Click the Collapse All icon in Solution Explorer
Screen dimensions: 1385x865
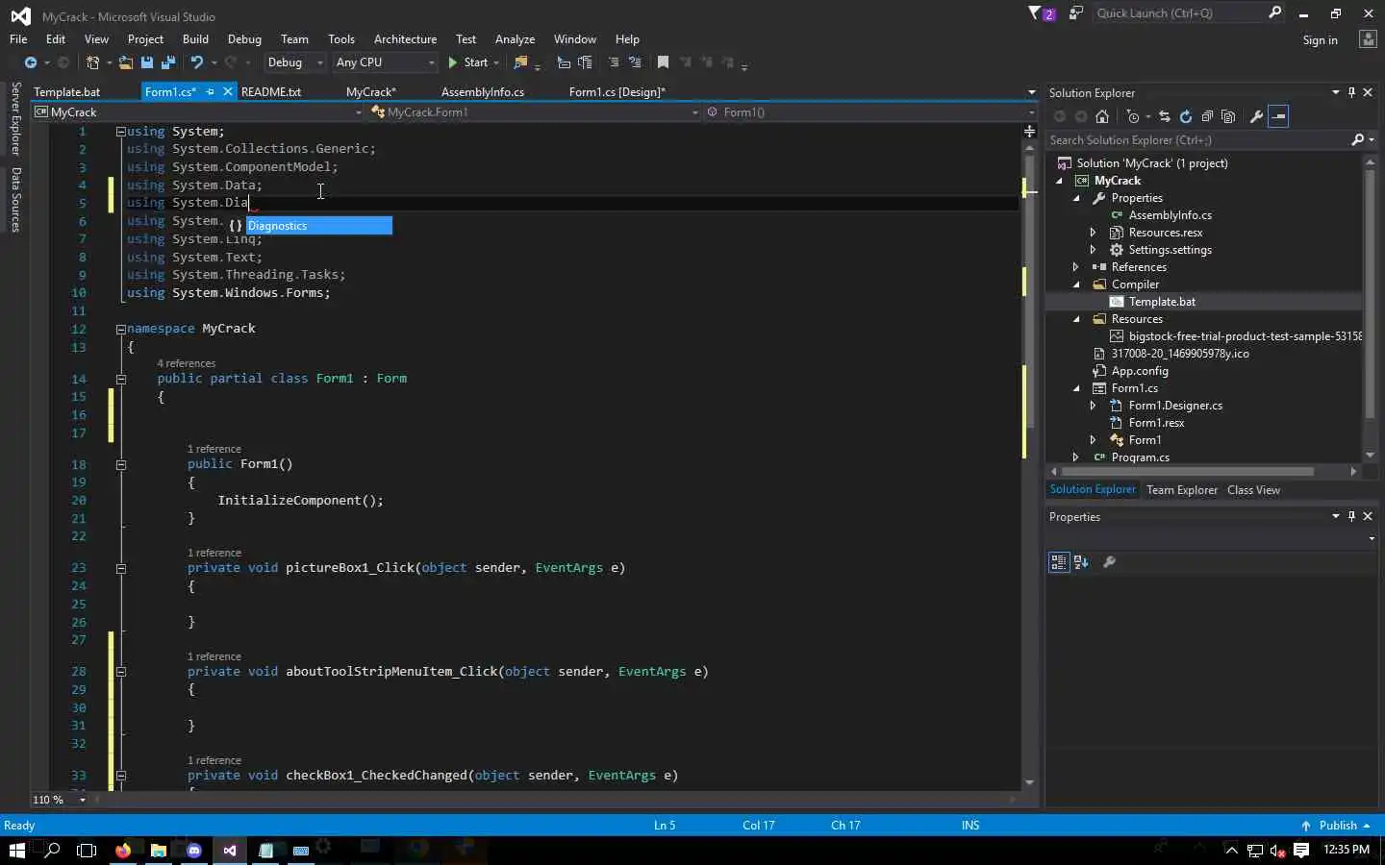coord(1207,116)
